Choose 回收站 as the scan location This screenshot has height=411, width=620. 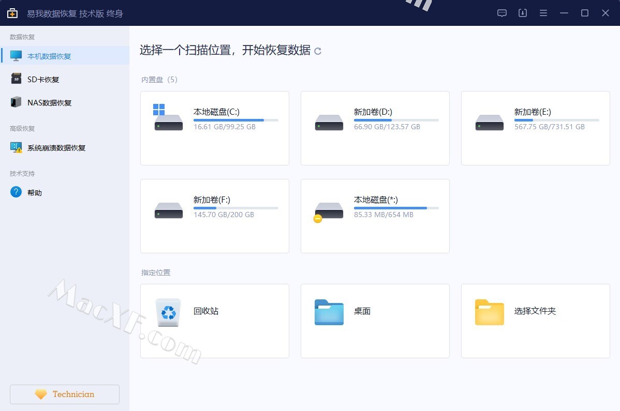[x=215, y=321]
